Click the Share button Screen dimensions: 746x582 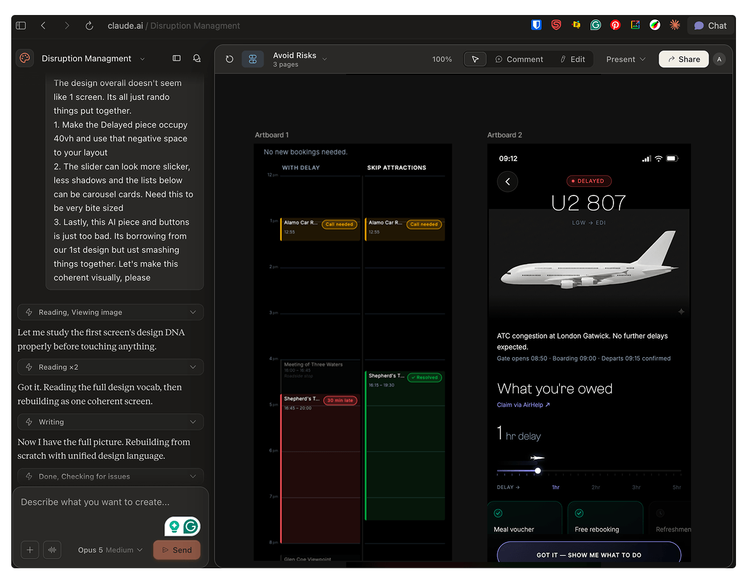pos(684,59)
